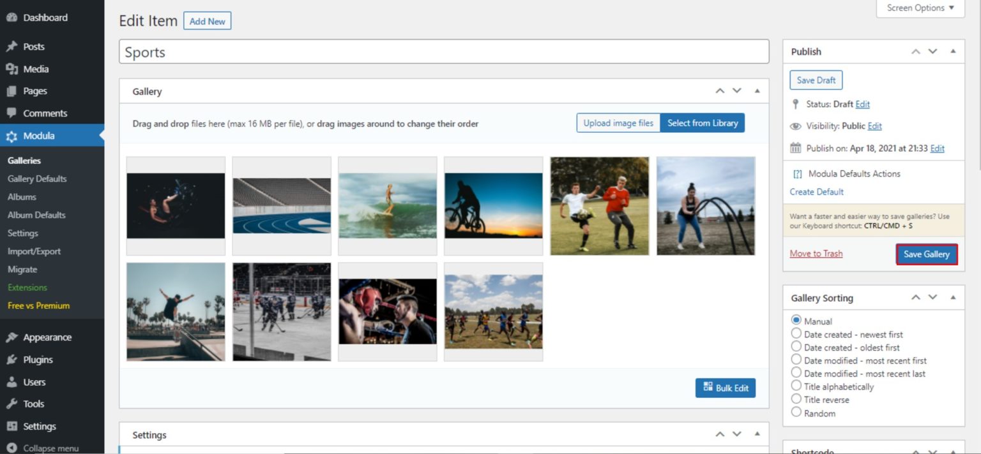981x454 pixels.
Task: Enable Random gallery sorting
Action: [796, 413]
